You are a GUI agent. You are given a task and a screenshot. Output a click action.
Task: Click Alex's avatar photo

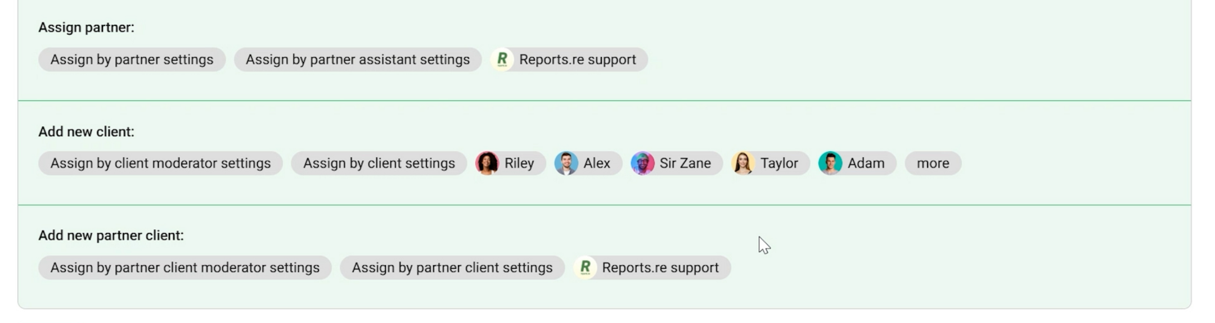pyautogui.click(x=566, y=163)
